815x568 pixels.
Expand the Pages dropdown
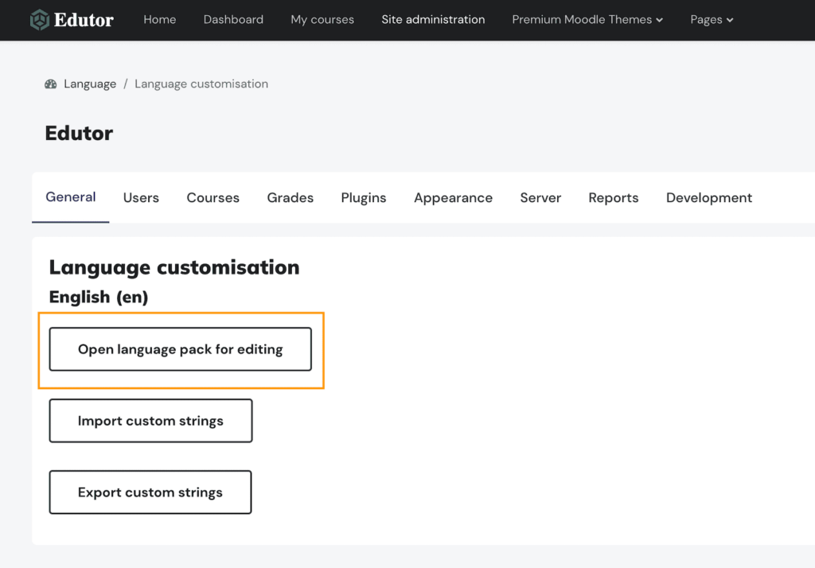point(711,19)
